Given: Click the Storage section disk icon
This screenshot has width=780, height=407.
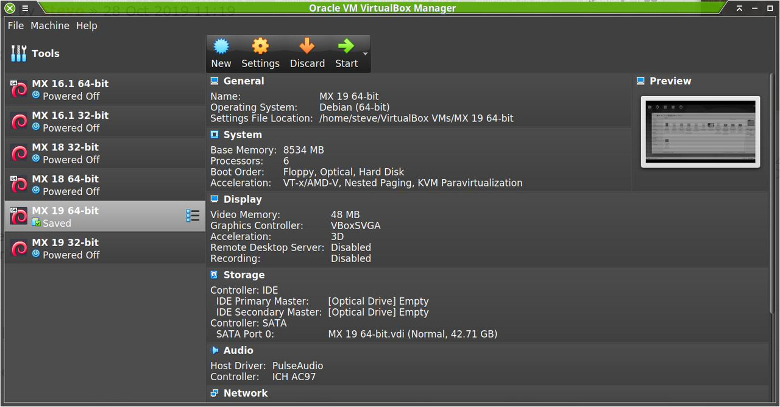Looking at the screenshot, I should (x=214, y=275).
